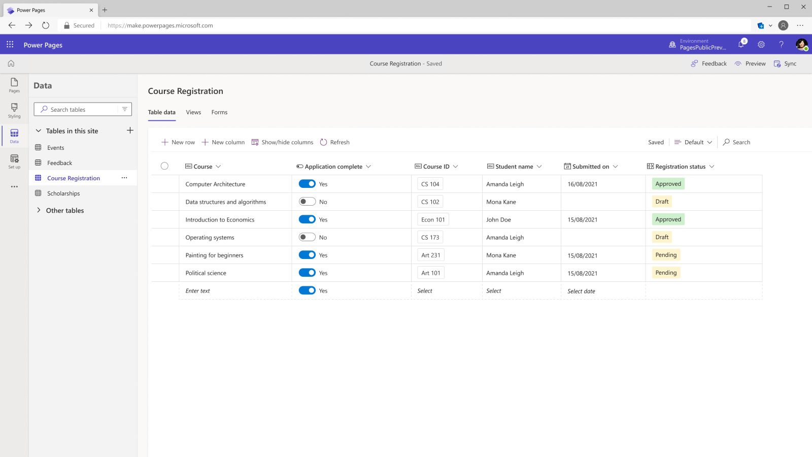This screenshot has width=812, height=457.
Task: Open Power Pages settings gear
Action: coord(761,45)
